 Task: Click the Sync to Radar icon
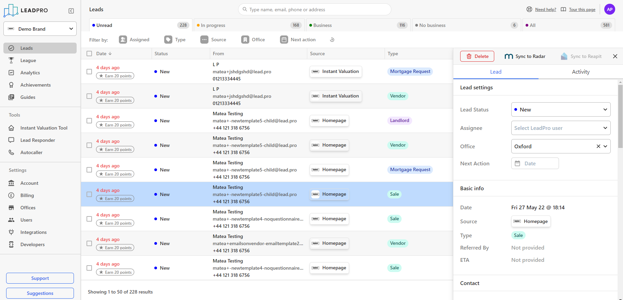click(509, 57)
